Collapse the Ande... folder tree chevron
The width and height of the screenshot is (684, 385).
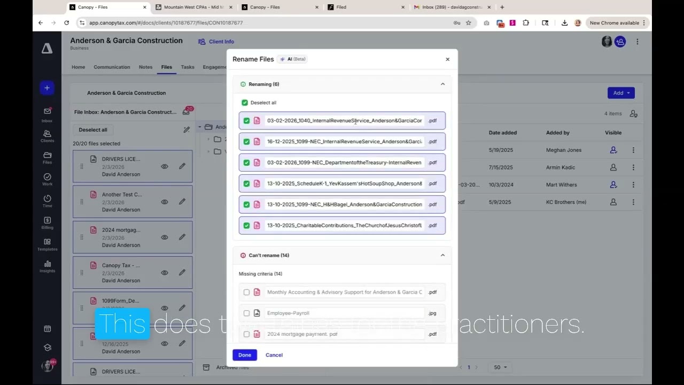tap(200, 127)
